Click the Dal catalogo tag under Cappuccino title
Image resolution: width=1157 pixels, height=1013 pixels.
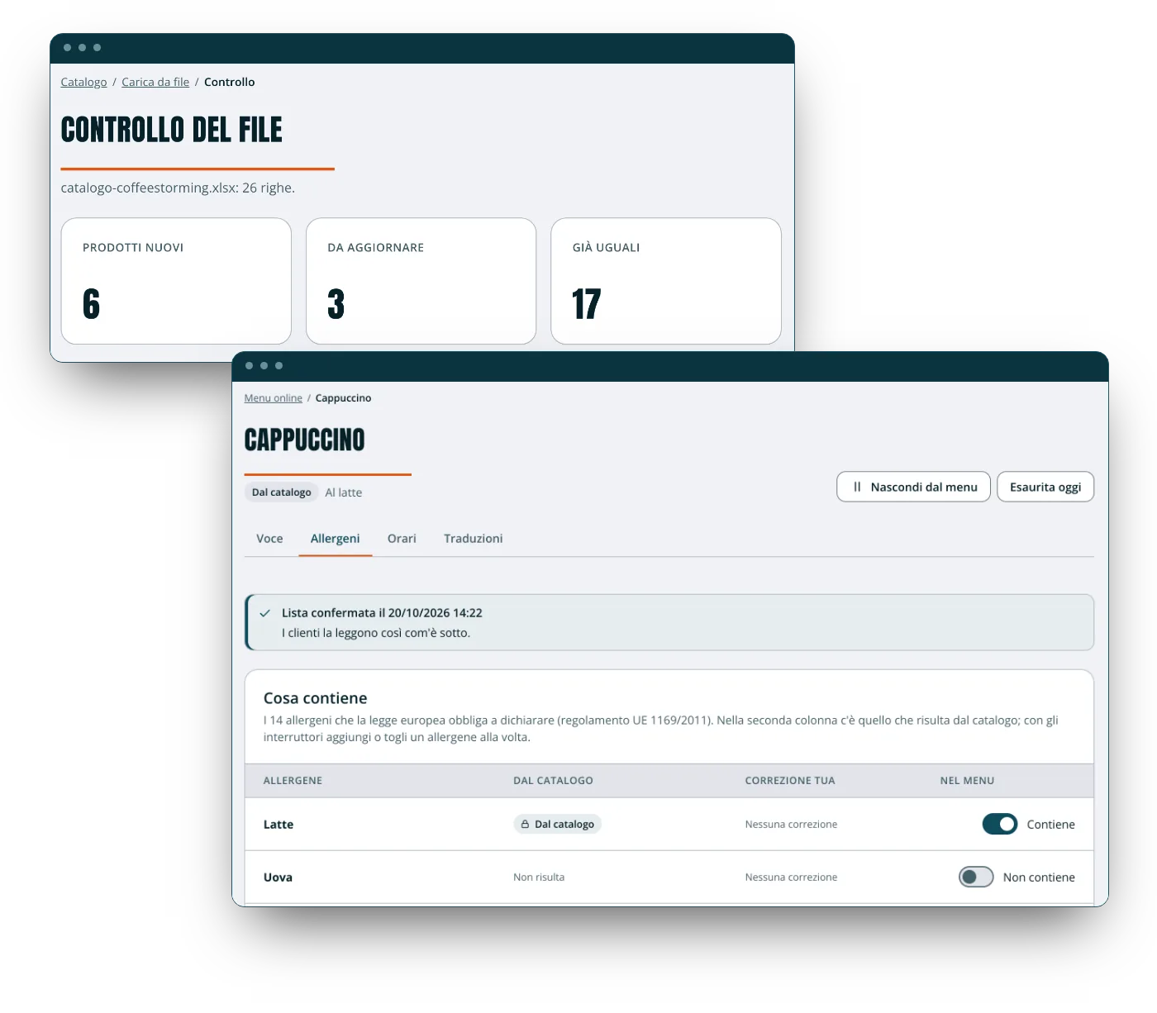coord(281,492)
